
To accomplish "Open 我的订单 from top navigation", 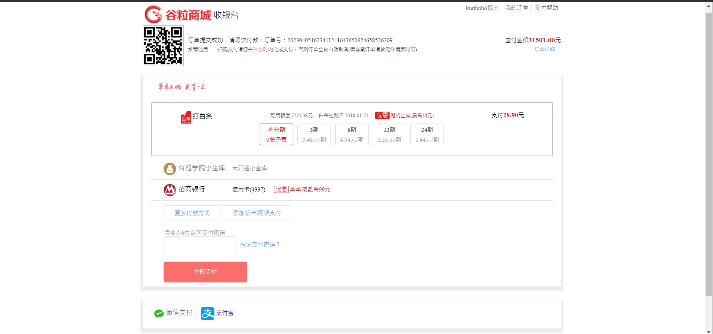I will pos(516,8).
